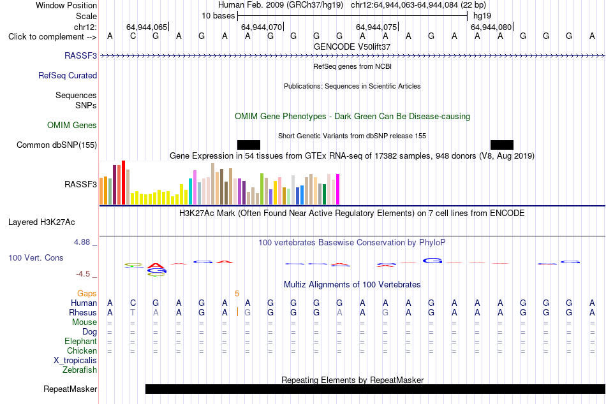Viewport: 606px width, 404px height.
Task: Click the 'RefSeq genes from NCBI' title
Action: tap(352, 66)
